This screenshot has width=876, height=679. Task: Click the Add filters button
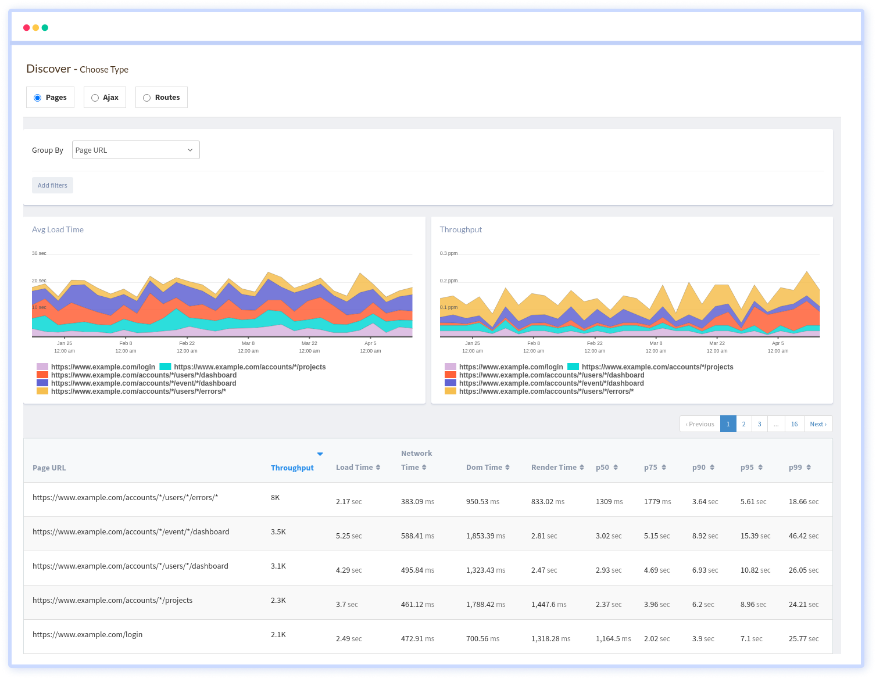(x=52, y=185)
